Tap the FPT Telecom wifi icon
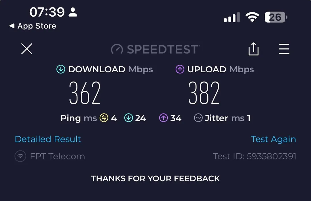The image size is (311, 201). pos(20,156)
